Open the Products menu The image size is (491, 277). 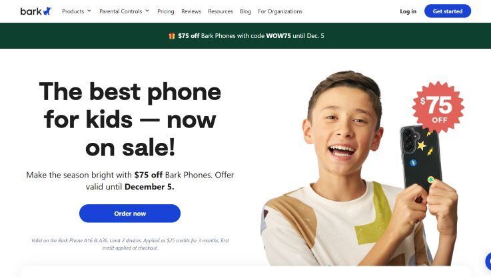[x=73, y=11]
